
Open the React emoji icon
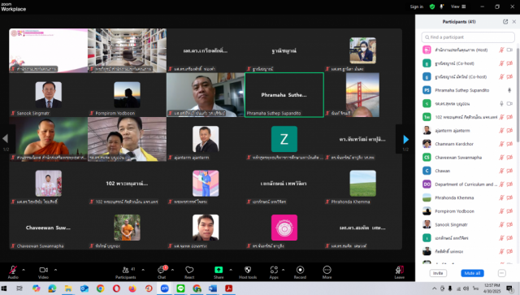click(x=189, y=270)
